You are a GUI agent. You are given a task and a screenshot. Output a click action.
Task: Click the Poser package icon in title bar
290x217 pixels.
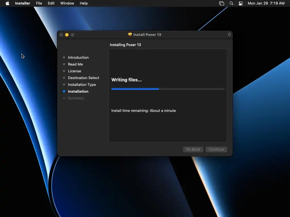pos(130,34)
